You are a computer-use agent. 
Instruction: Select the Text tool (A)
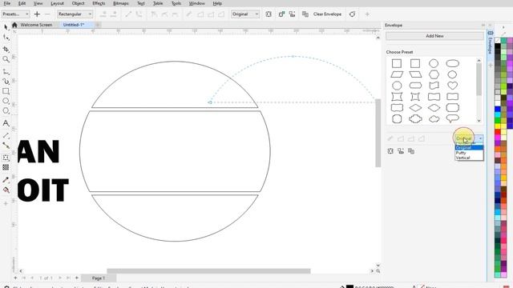tap(6, 123)
